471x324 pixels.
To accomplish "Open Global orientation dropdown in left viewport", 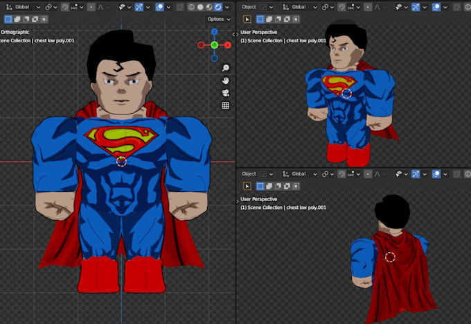I will pos(24,7).
